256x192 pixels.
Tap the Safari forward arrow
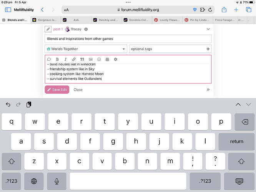(x=53, y=10)
